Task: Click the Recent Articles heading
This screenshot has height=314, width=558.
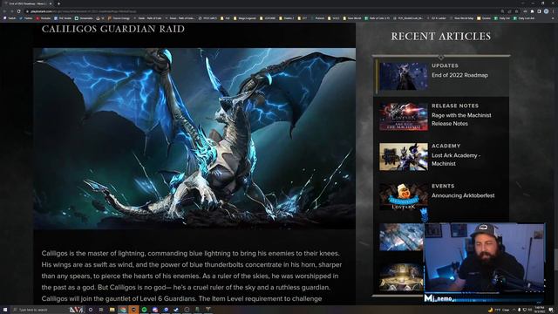Action: (440, 37)
